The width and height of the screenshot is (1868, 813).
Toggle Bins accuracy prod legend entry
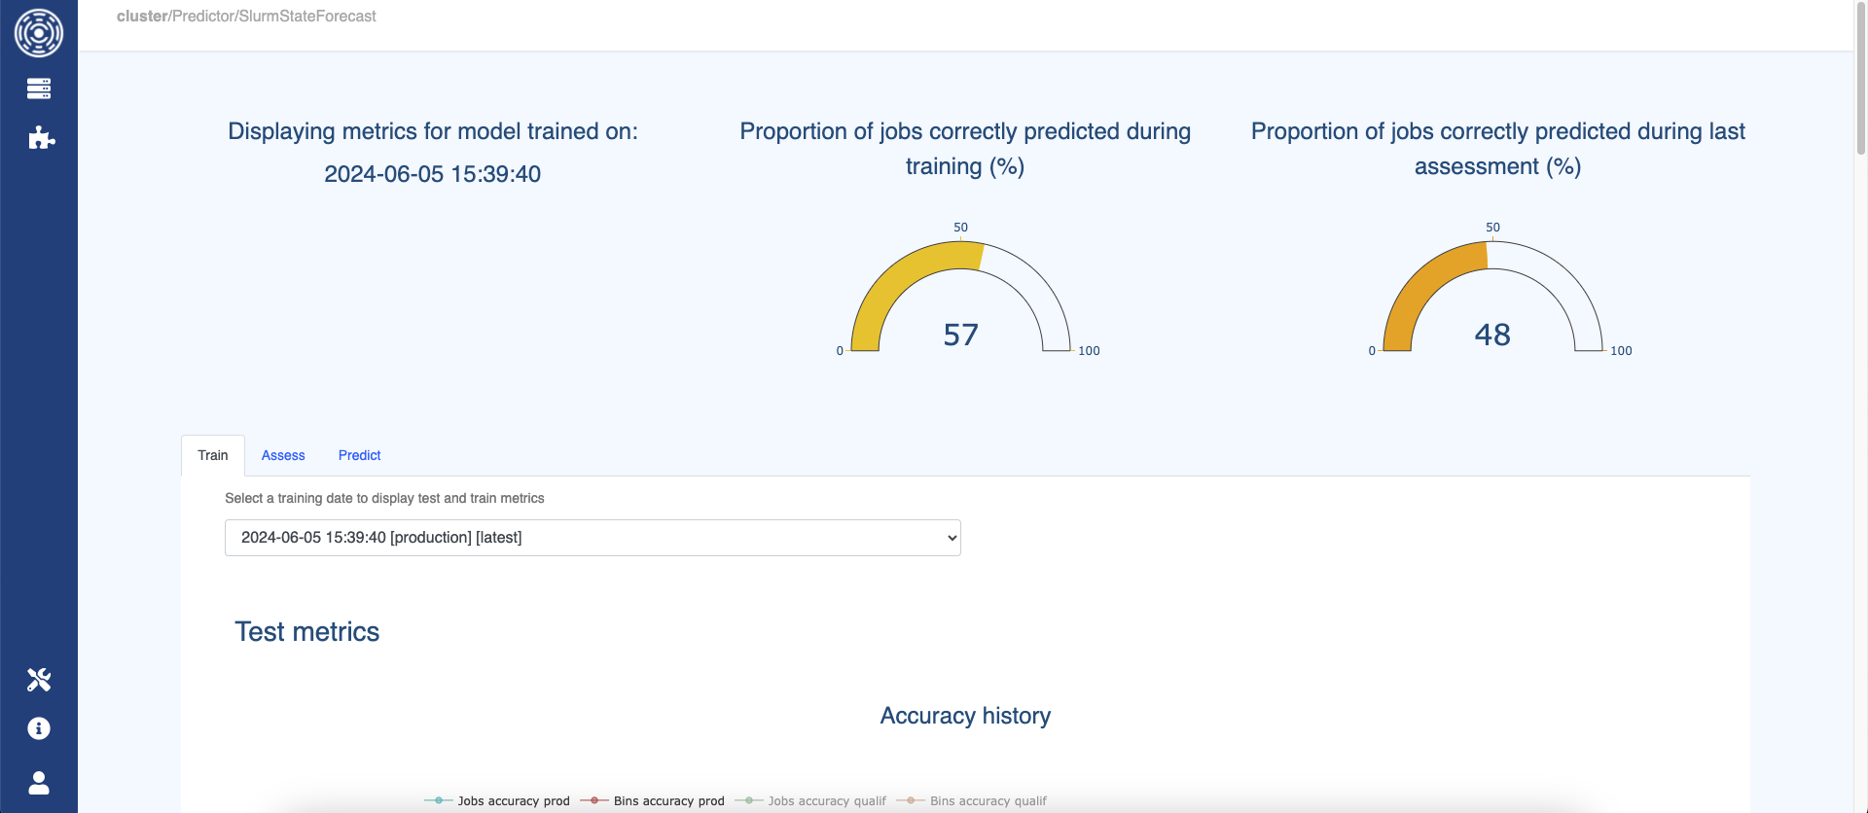653,801
